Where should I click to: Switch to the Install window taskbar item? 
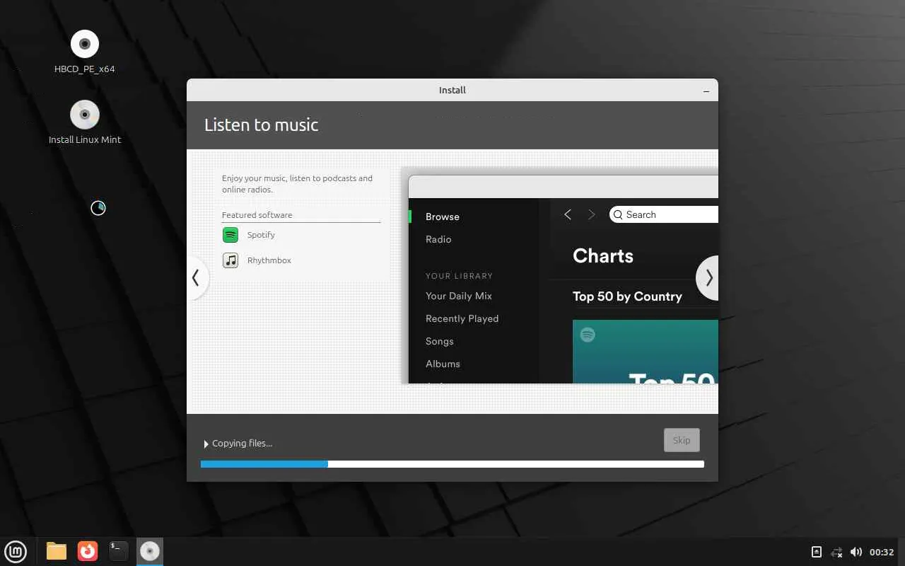pyautogui.click(x=150, y=551)
